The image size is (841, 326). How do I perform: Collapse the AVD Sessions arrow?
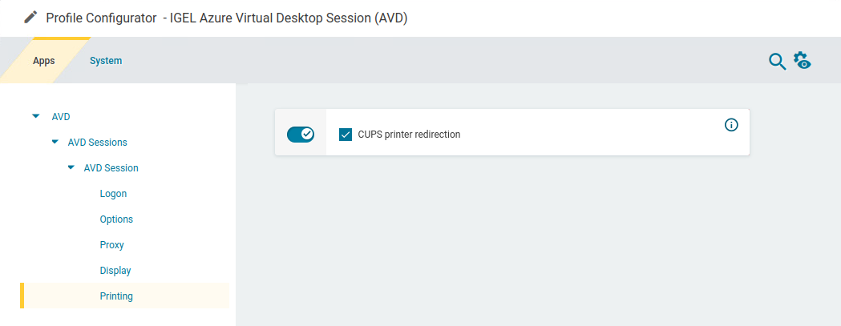(x=55, y=142)
